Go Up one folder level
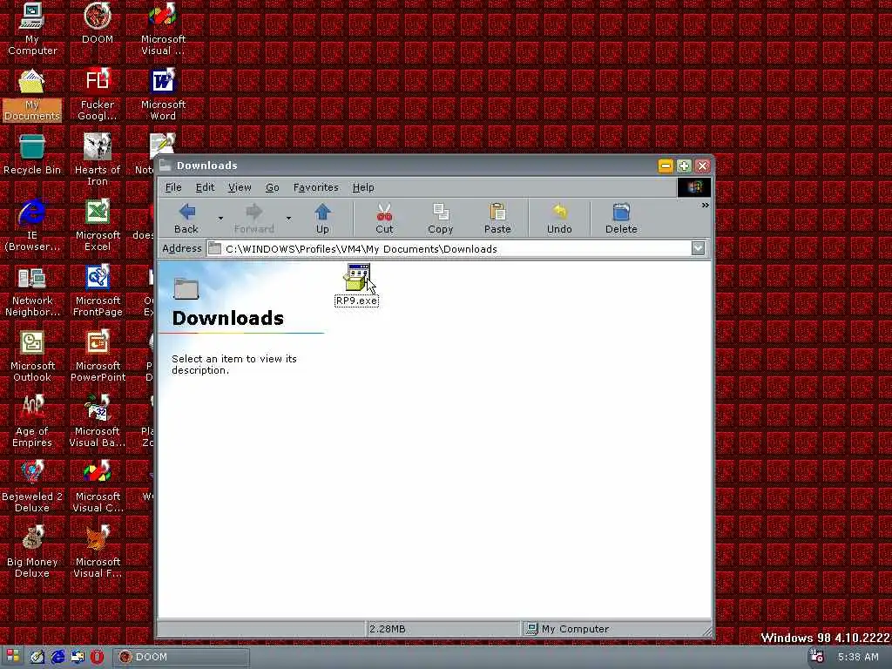This screenshot has height=669, width=892. pyautogui.click(x=322, y=219)
